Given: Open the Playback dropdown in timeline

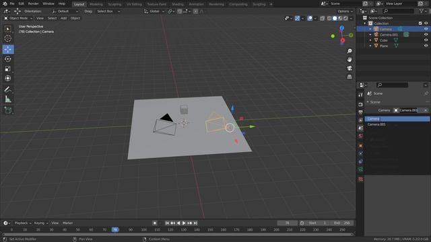Looking at the screenshot, I should click(x=22, y=223).
